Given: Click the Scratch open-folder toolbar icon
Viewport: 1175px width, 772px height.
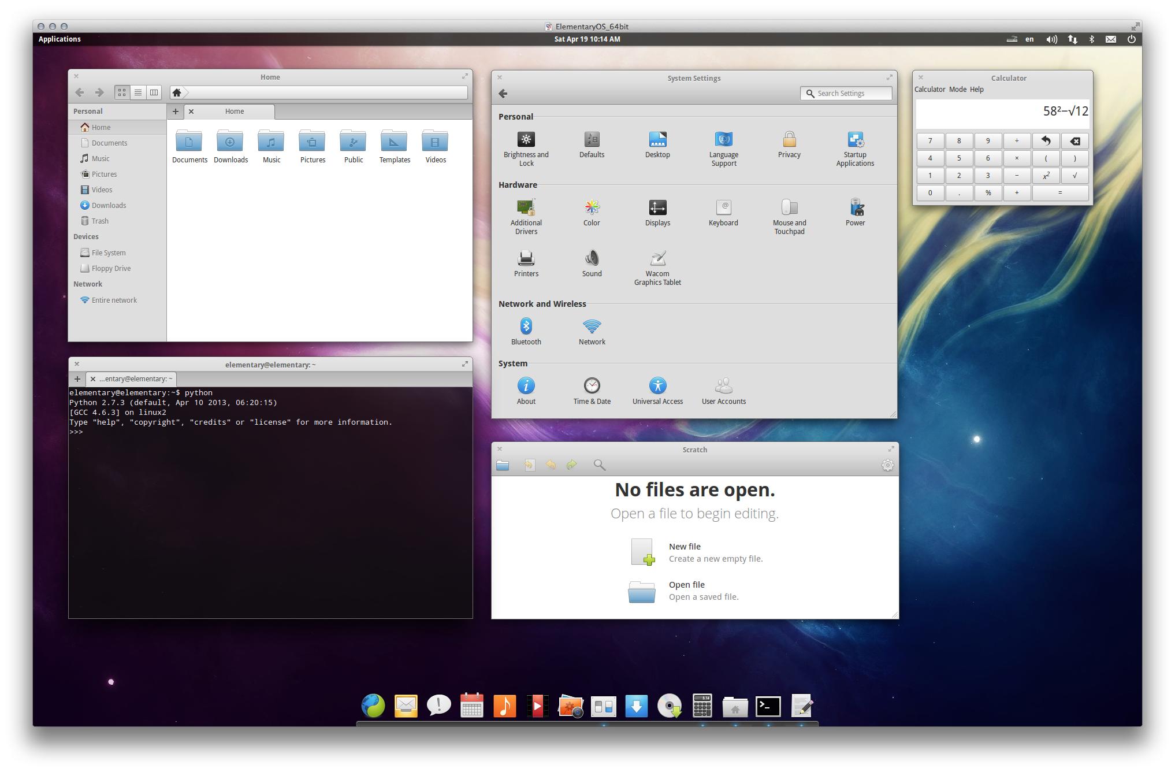Looking at the screenshot, I should [503, 465].
